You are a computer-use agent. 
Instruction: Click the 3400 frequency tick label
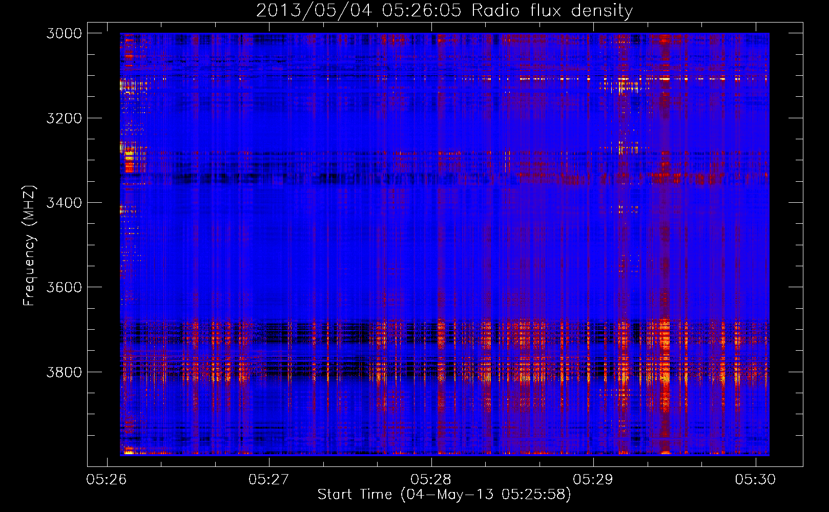click(x=64, y=203)
